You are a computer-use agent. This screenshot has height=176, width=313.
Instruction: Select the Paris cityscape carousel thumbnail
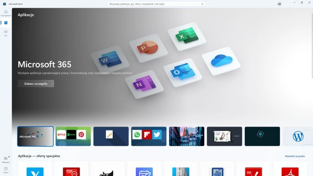click(x=187, y=136)
